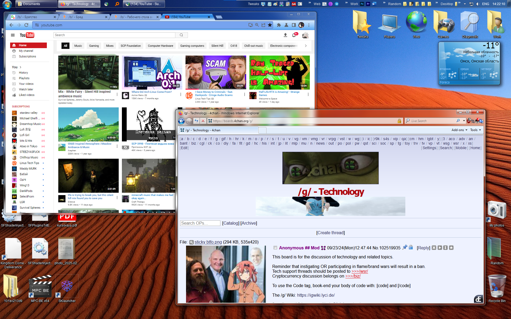The image size is (511, 319).
Task: Click the red stop loading X icon
Action: [203, 121]
